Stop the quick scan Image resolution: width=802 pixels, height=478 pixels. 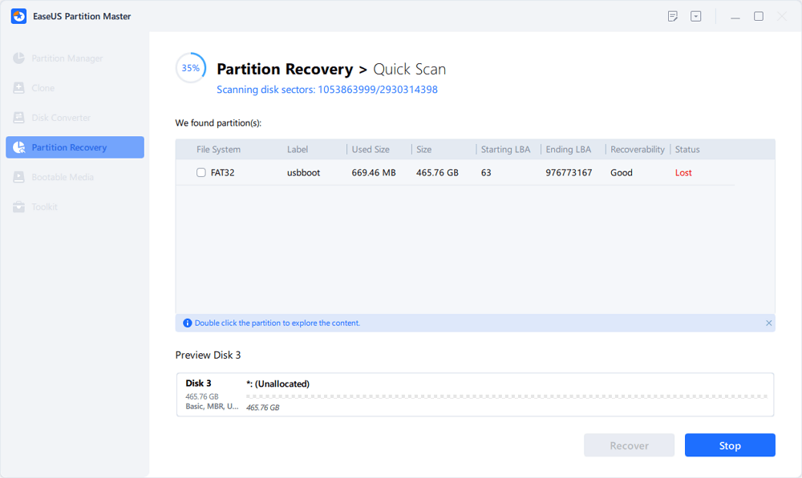click(730, 445)
